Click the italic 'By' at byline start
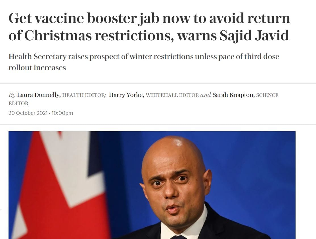 12,95
